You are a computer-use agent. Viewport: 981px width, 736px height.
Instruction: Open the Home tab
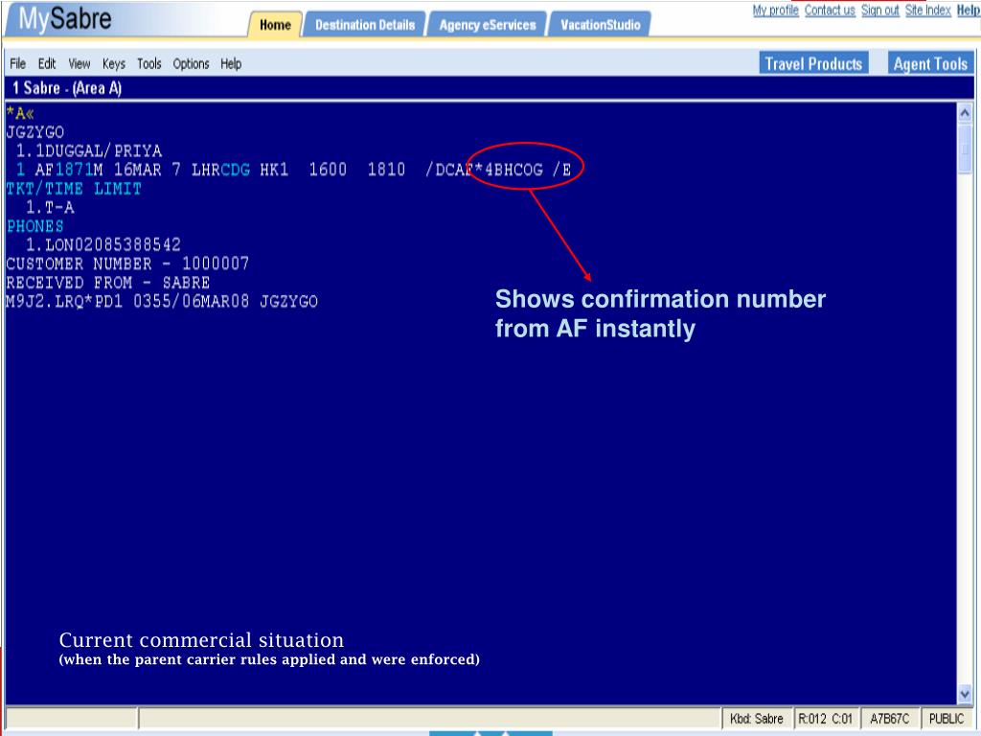[275, 25]
